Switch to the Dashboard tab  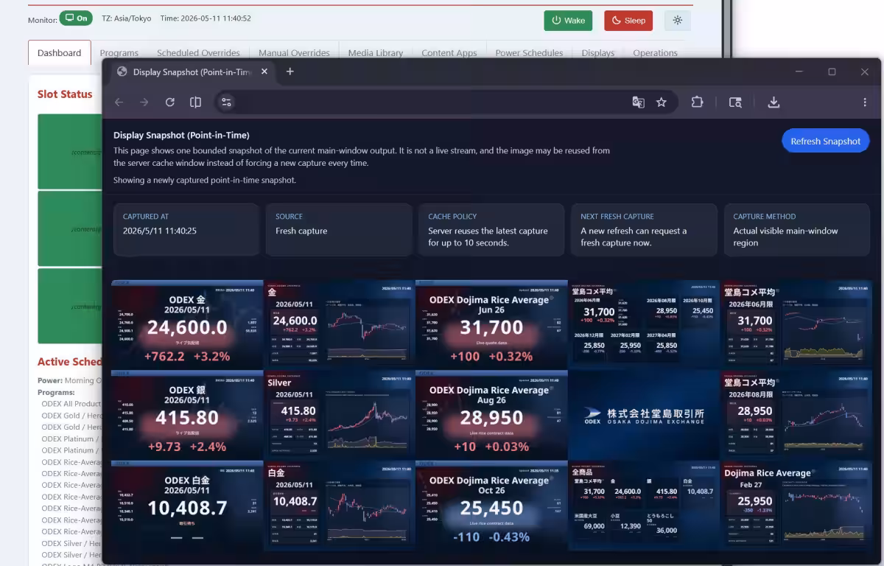click(x=60, y=52)
